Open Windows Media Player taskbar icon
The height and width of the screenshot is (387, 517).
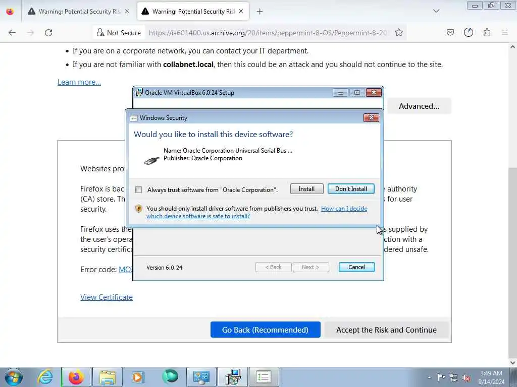click(138, 377)
